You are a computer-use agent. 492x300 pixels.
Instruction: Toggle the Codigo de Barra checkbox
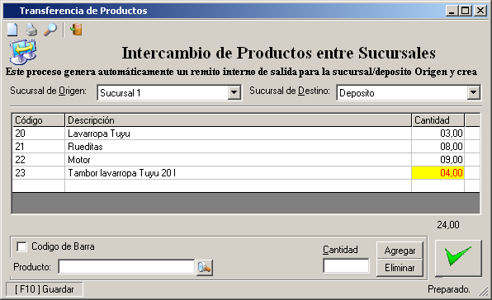click(x=21, y=246)
